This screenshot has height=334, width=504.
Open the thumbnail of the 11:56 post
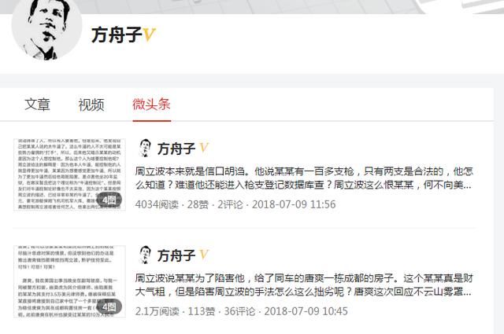pos(69,174)
